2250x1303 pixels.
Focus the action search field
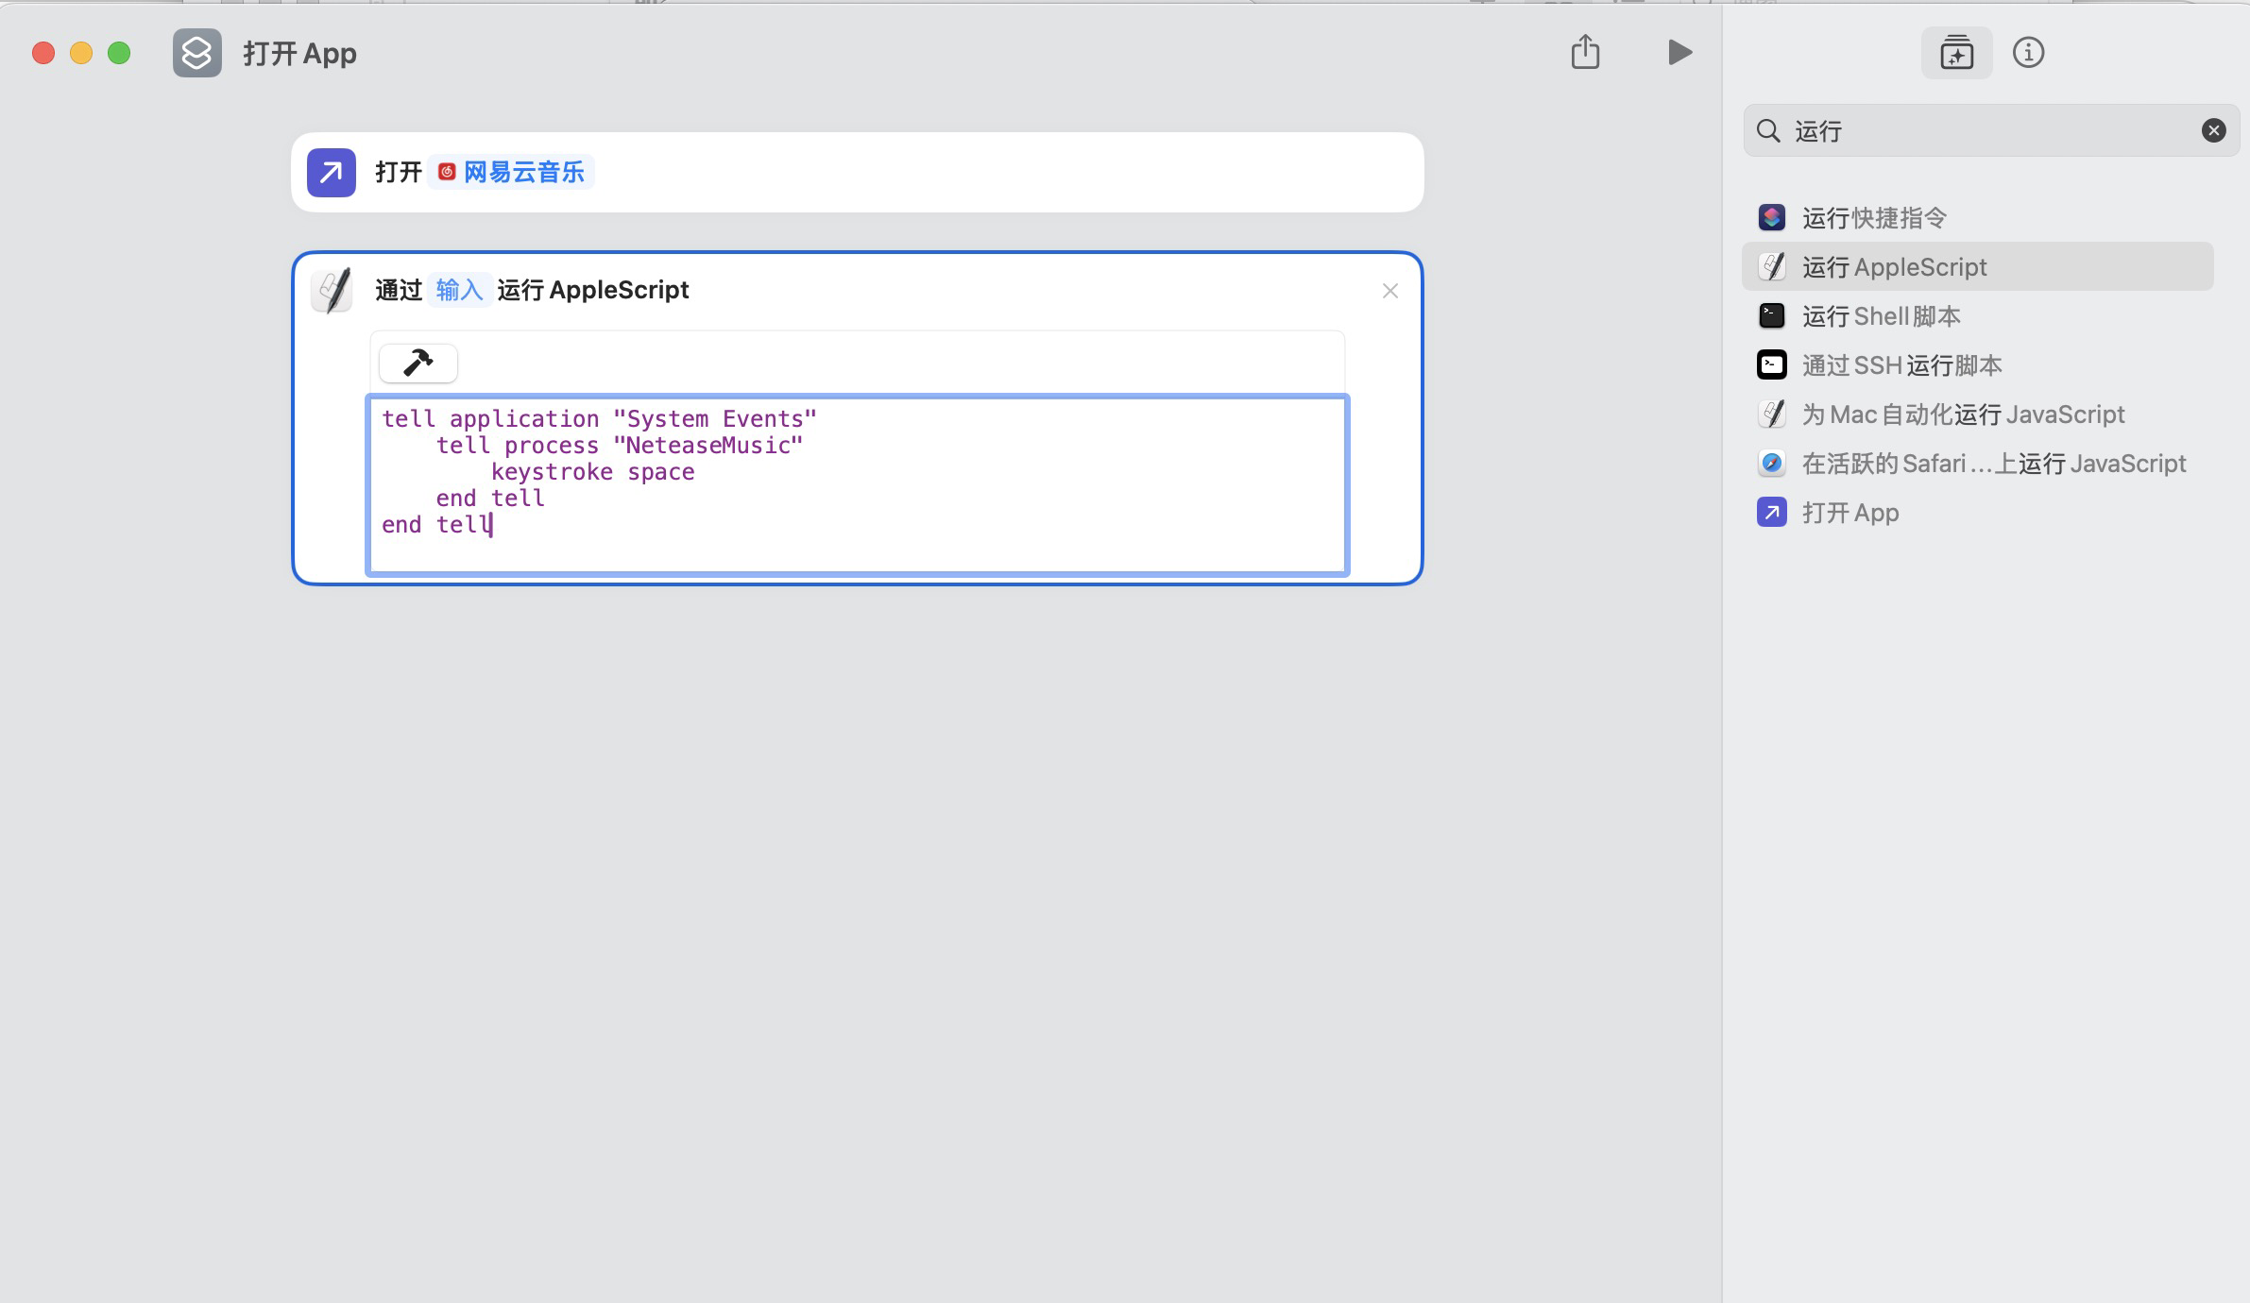coord(1984,130)
